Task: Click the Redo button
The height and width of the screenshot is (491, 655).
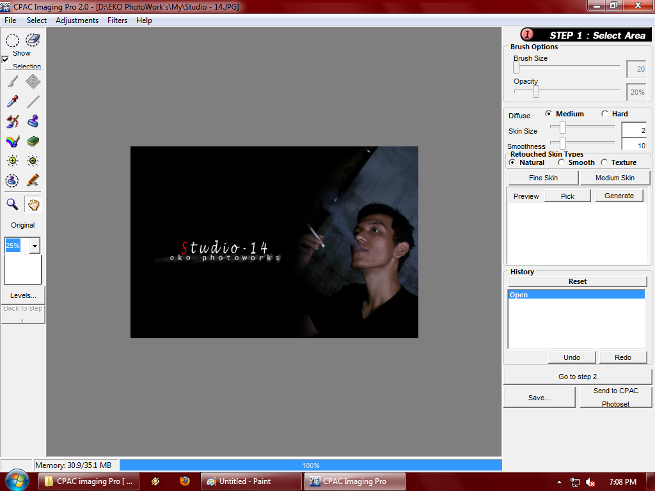Action: [623, 357]
